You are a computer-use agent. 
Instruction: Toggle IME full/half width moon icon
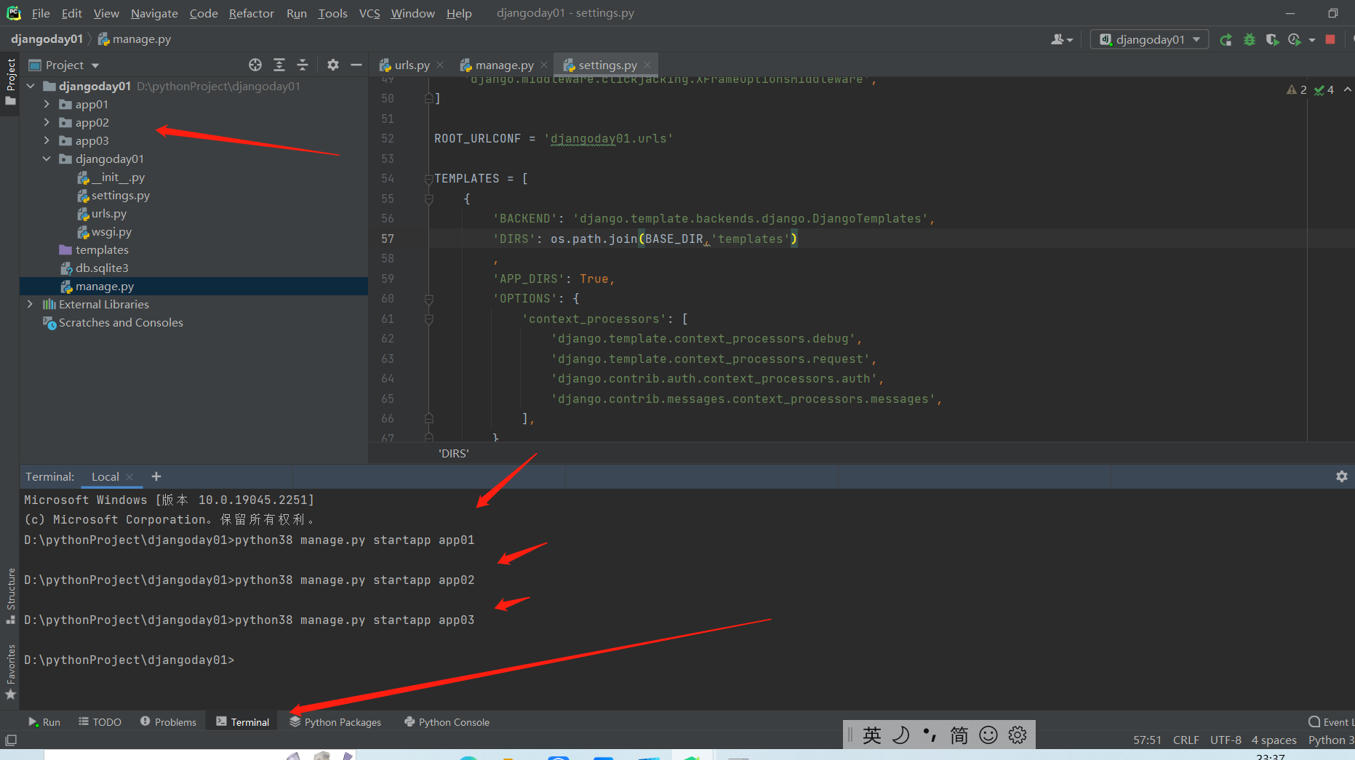pyautogui.click(x=900, y=735)
